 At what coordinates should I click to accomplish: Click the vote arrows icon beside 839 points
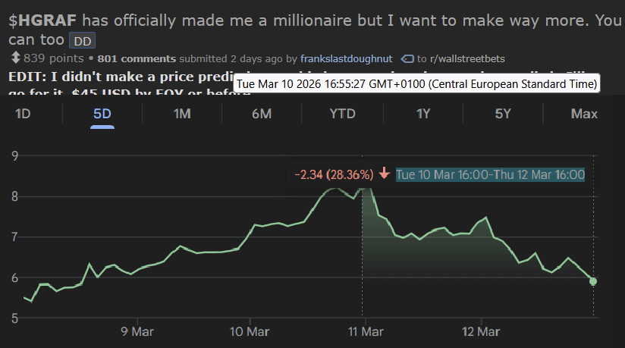(x=15, y=58)
